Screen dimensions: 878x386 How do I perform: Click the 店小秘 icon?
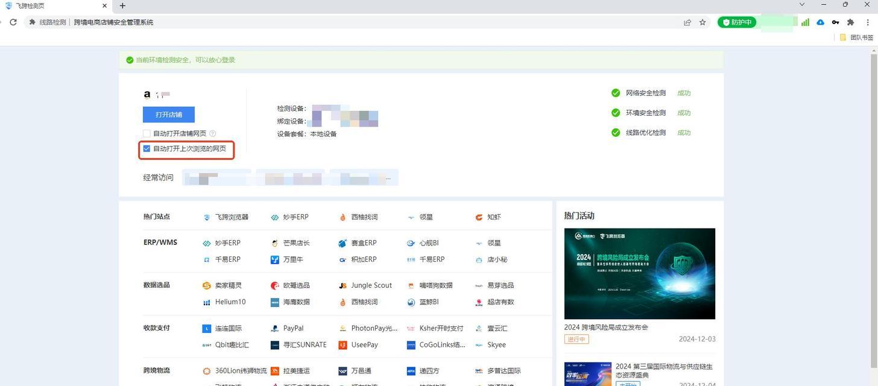click(479, 259)
